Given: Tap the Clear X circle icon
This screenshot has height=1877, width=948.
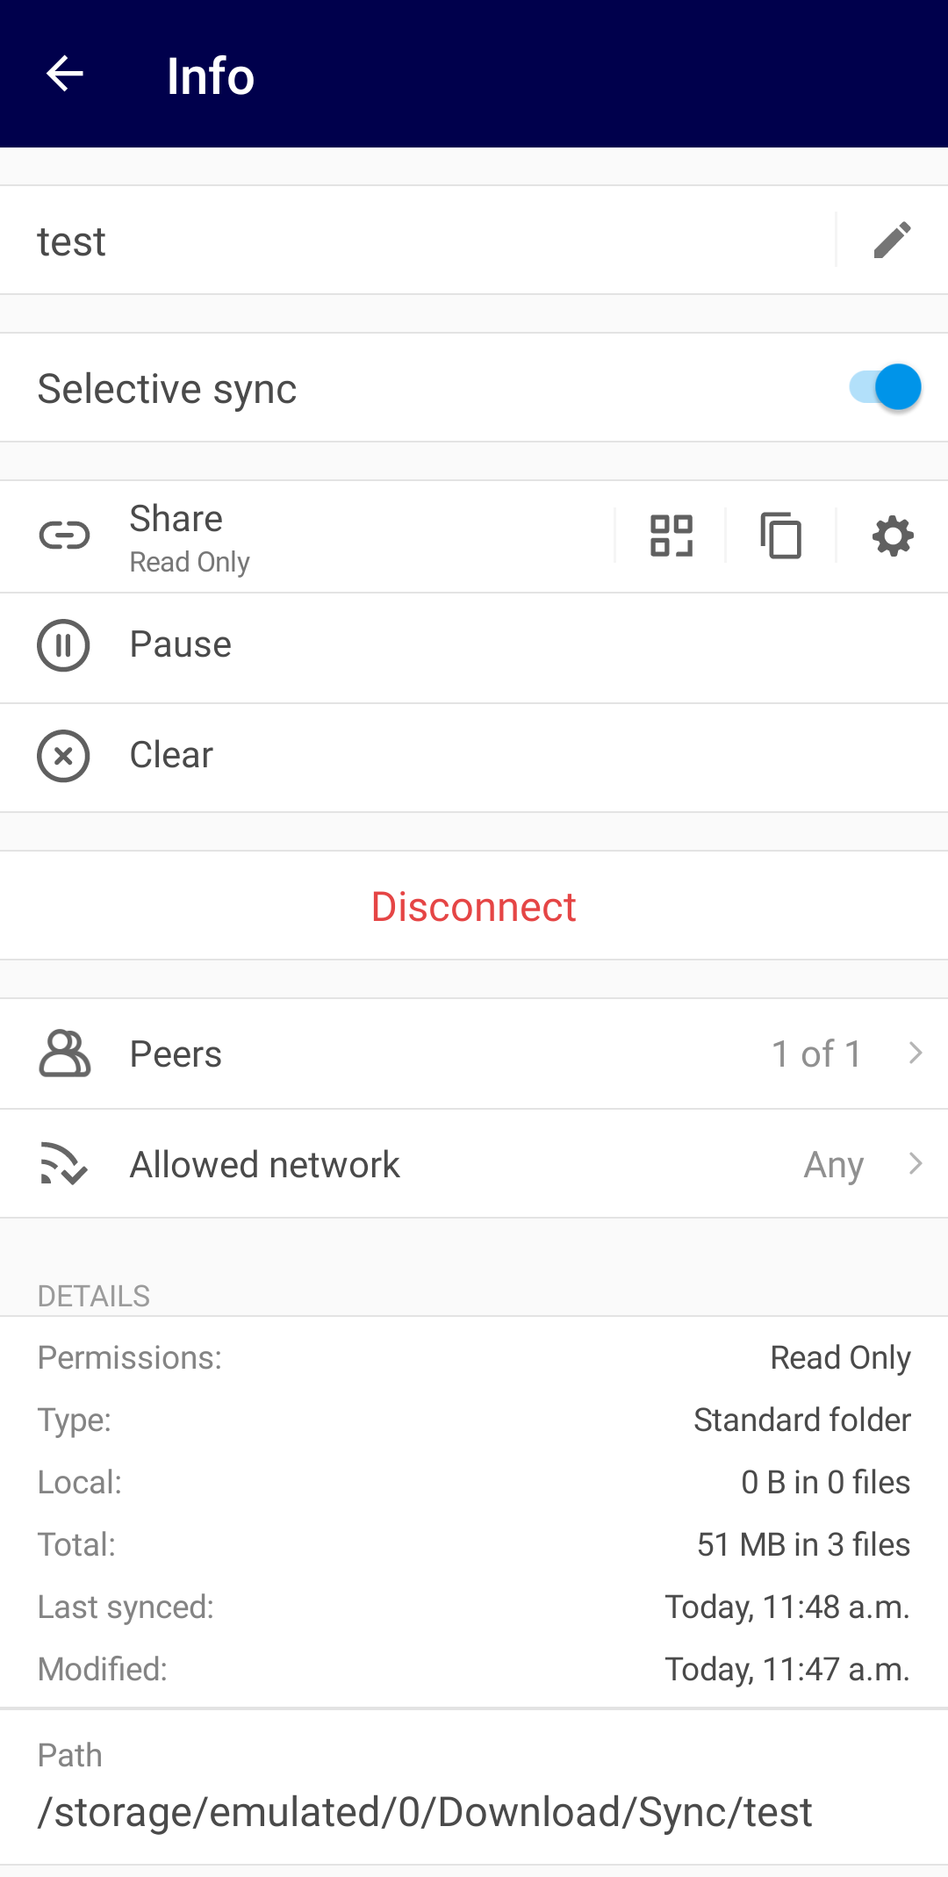Looking at the screenshot, I should point(63,756).
